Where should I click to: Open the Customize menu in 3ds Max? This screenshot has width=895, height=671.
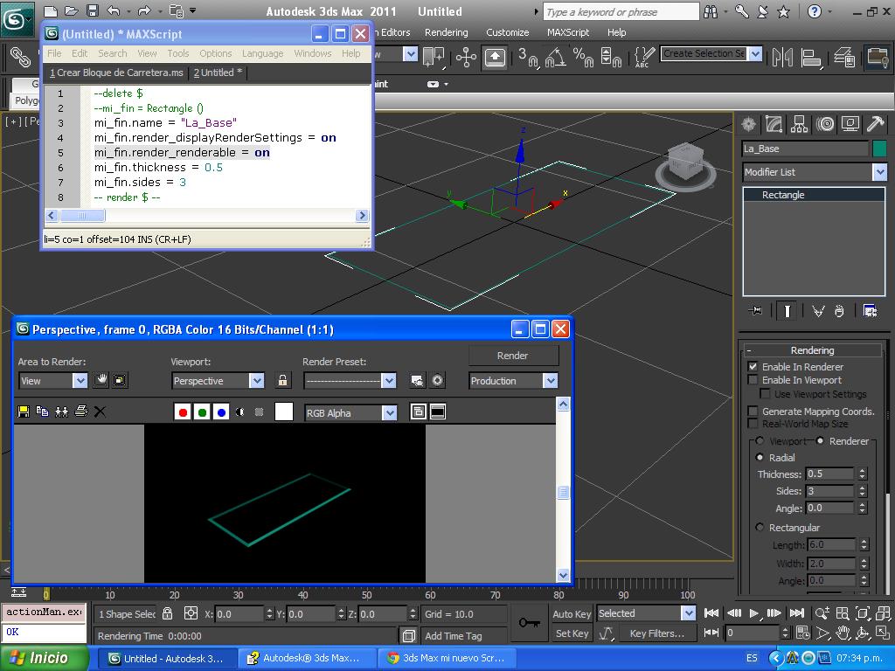(508, 32)
